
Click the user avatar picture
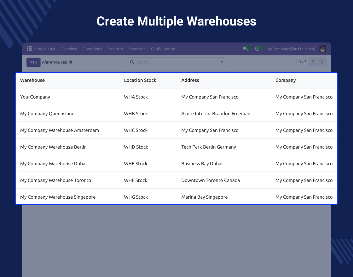coord(322,49)
